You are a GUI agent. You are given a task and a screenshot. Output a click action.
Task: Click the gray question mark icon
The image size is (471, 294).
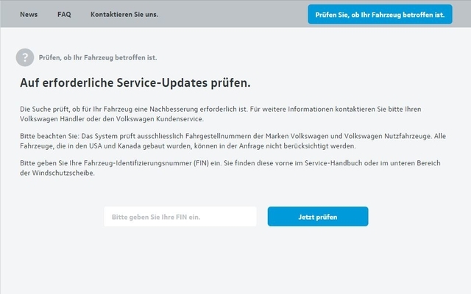pos(24,57)
